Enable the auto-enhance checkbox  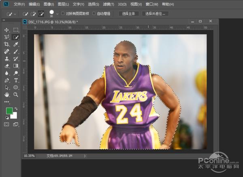(x=94, y=13)
